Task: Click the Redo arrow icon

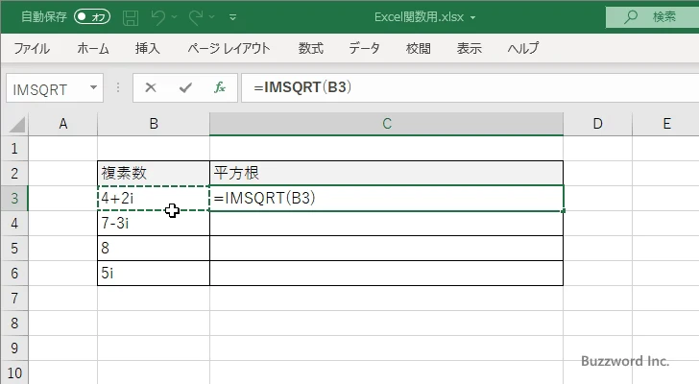Action: tap(196, 17)
